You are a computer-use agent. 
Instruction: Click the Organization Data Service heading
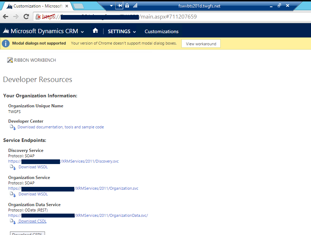point(34,205)
